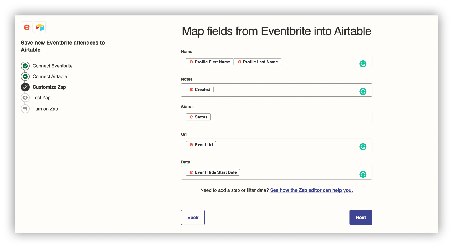Open the Zap editor help link
The image size is (453, 248).
311,190
